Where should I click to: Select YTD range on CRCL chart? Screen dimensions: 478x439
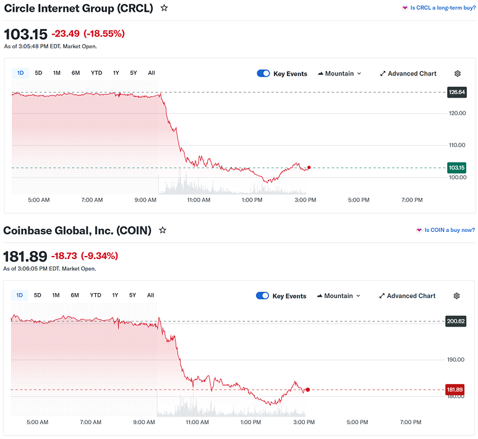click(x=96, y=73)
